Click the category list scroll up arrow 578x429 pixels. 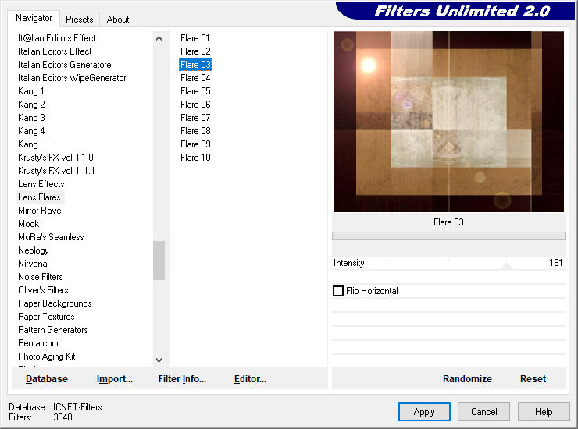(x=159, y=38)
